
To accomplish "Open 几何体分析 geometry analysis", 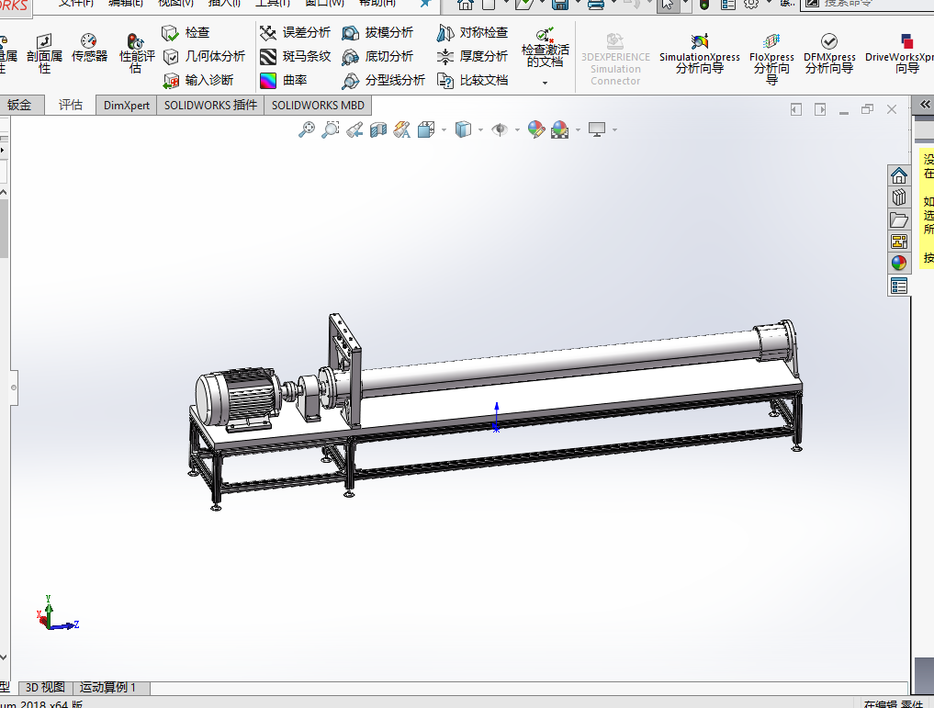I will [204, 56].
